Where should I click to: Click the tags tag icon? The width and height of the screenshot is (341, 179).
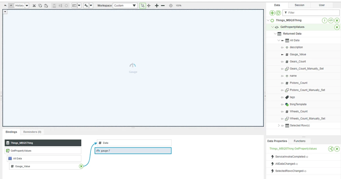287,97
